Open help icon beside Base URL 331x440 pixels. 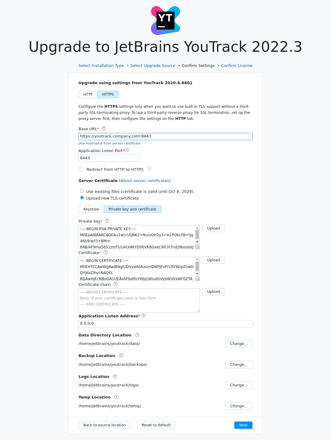[104, 128]
